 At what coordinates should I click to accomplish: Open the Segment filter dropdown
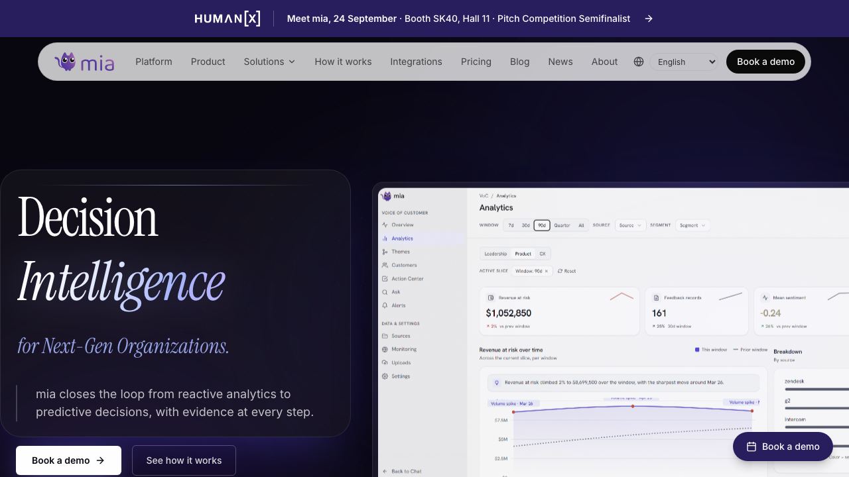692,225
